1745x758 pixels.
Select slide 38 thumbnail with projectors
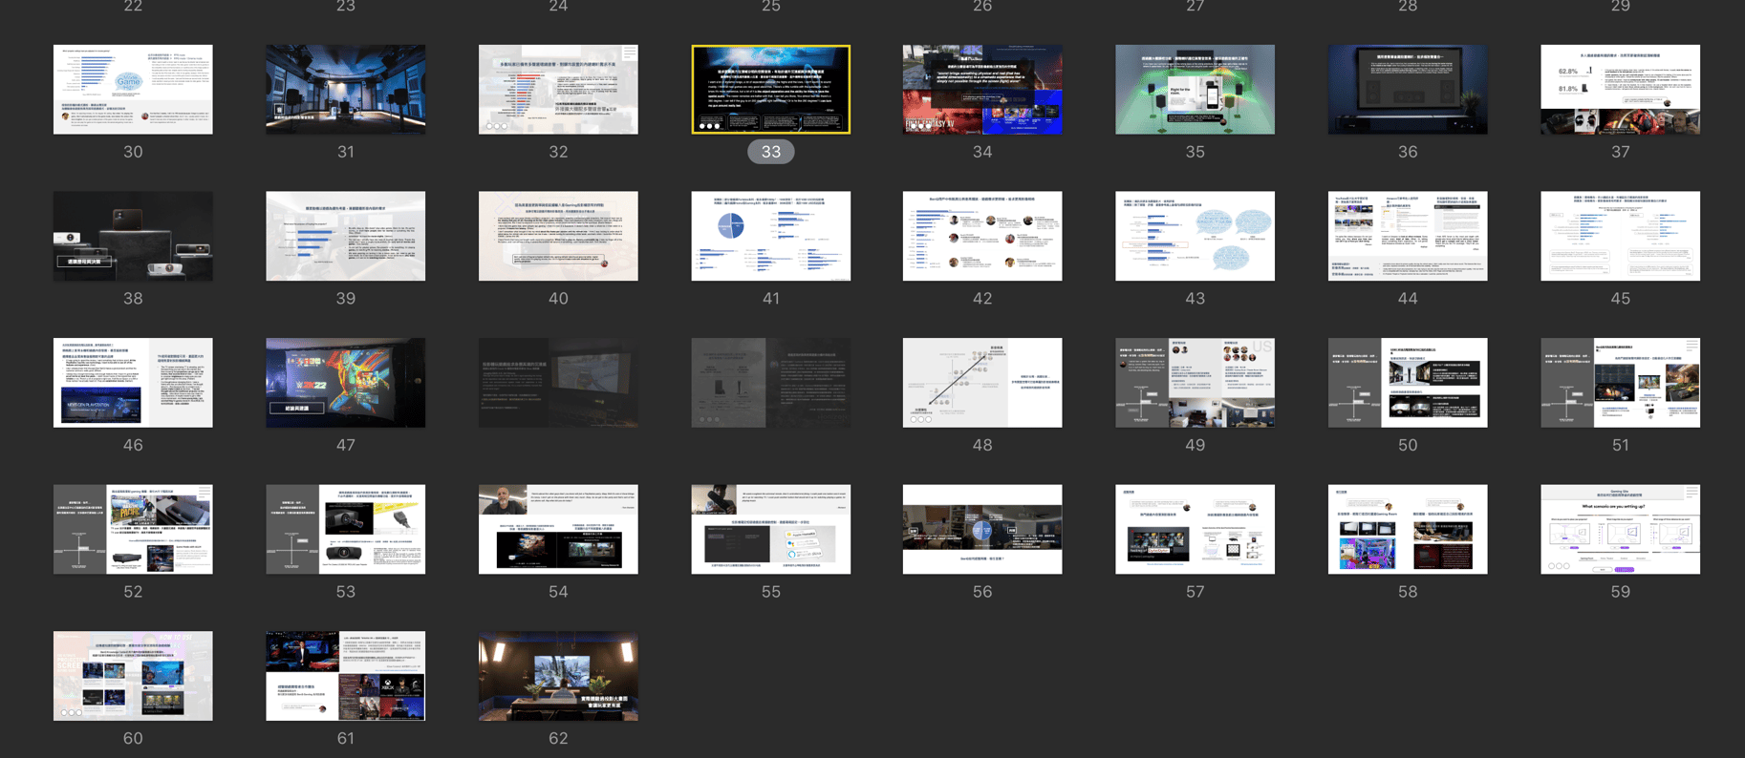click(133, 236)
